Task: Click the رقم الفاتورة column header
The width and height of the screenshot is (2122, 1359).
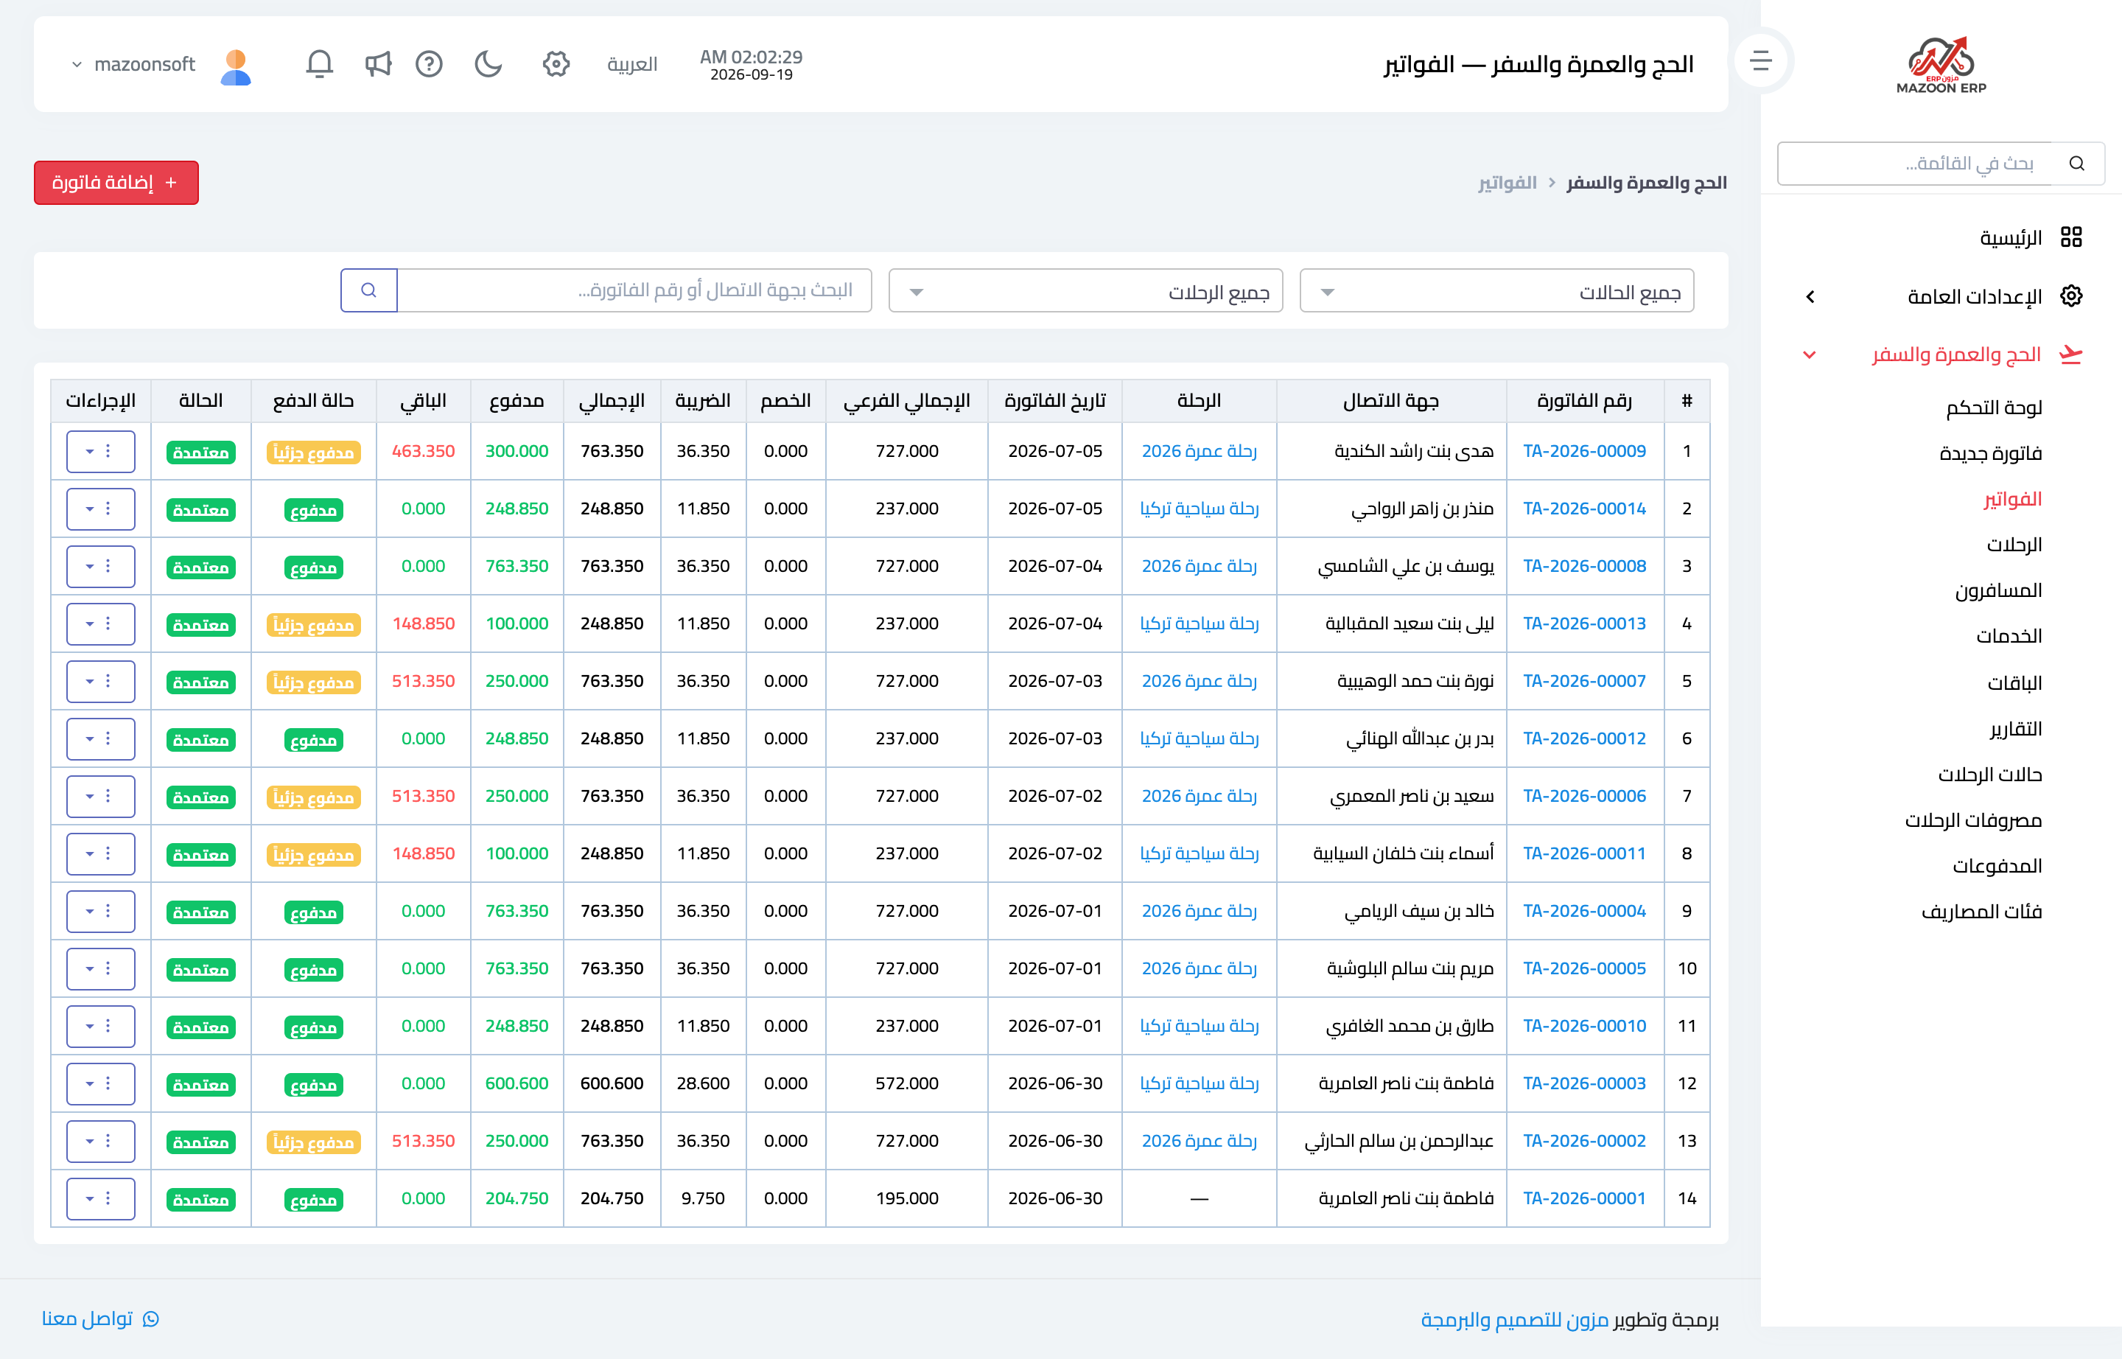Action: pyautogui.click(x=1585, y=401)
